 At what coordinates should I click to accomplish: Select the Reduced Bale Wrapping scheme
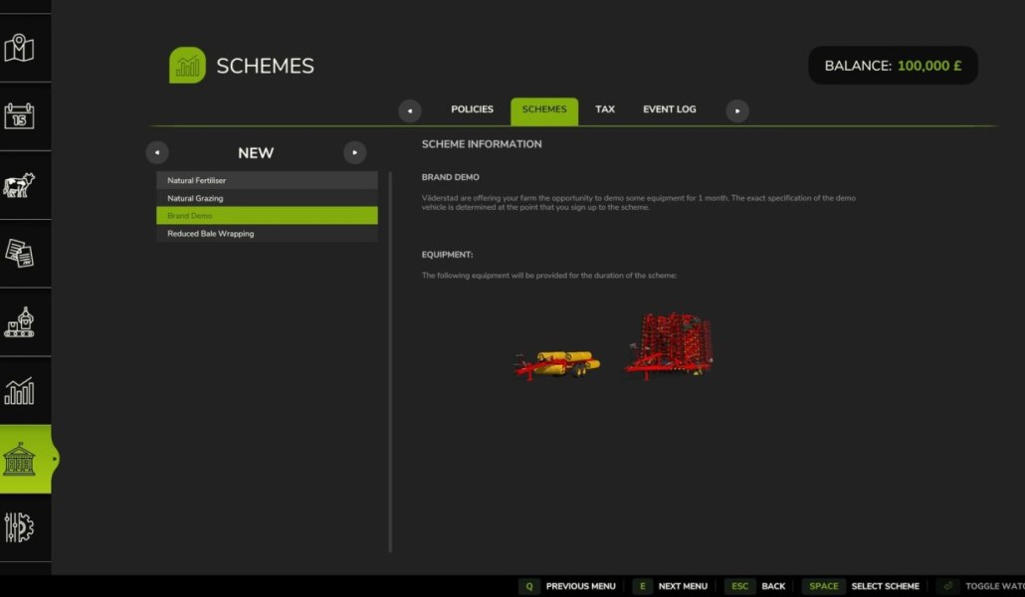[267, 234]
